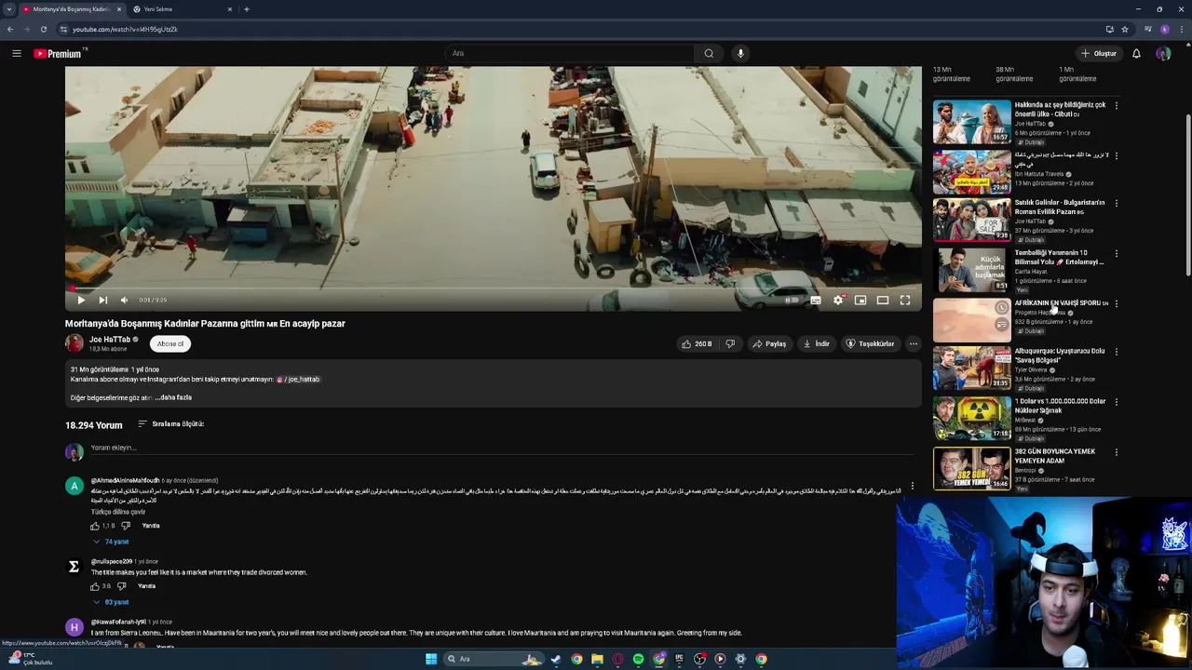Open more actions menu beside Teşekkürler
1192x670 pixels.
(x=913, y=343)
